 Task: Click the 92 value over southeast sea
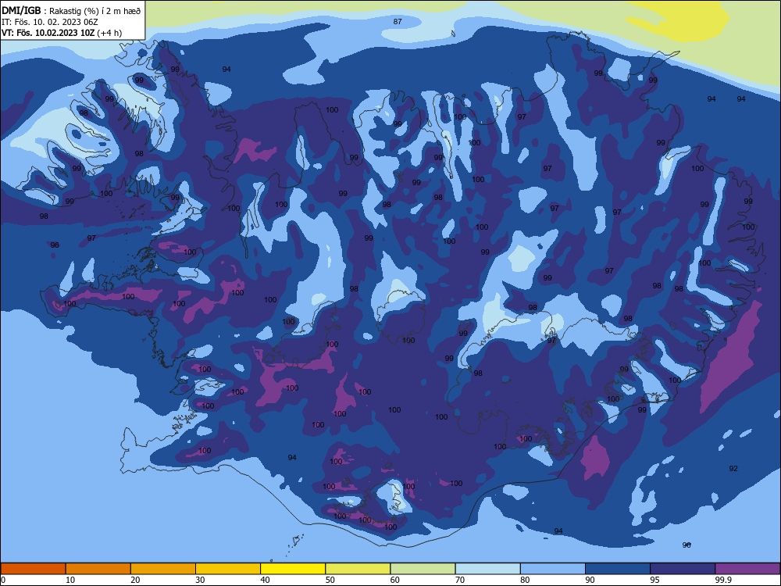733,468
